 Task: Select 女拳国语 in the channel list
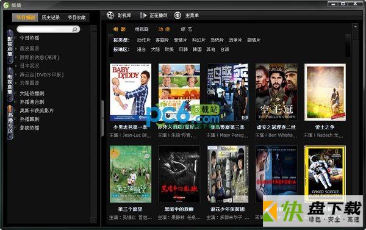pyautogui.click(x=29, y=83)
